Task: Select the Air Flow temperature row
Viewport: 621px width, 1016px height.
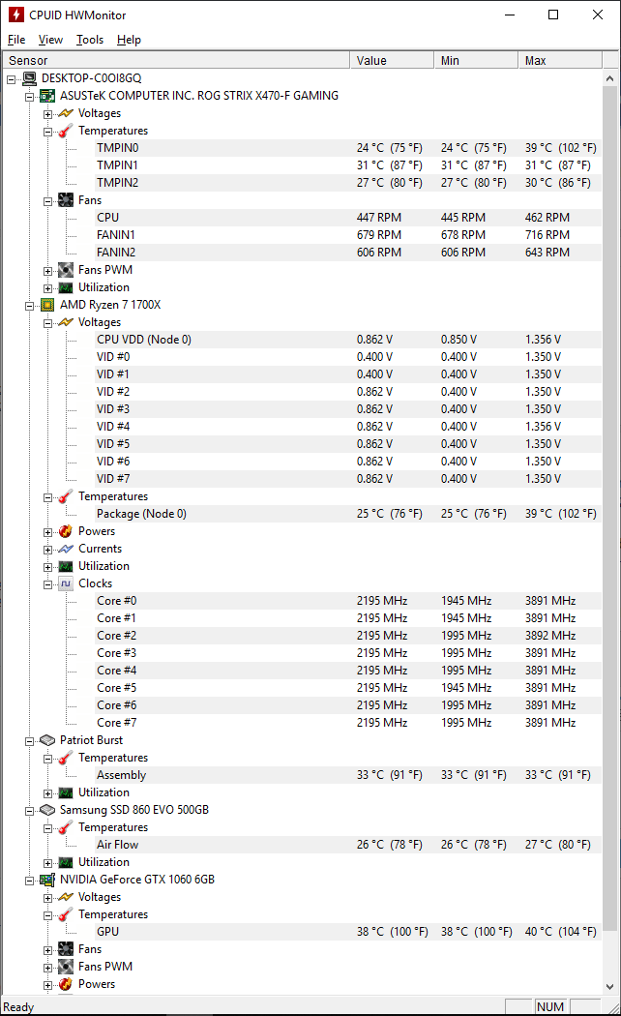Action: (347, 845)
